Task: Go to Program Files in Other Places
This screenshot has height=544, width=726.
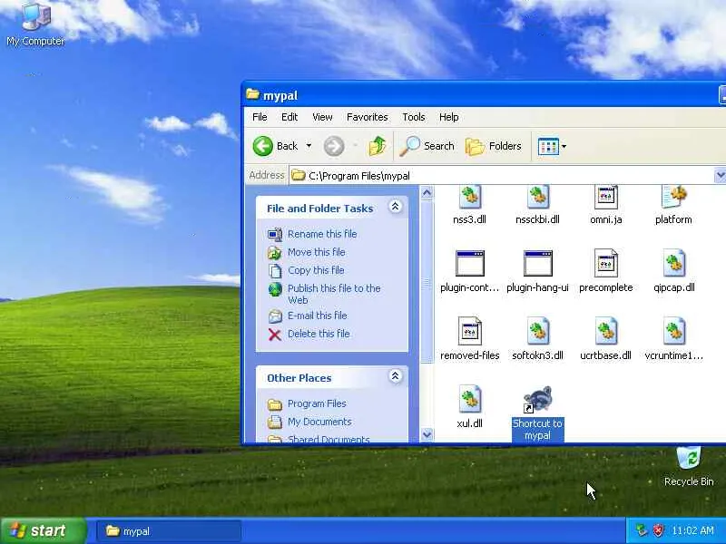Action: [317, 403]
